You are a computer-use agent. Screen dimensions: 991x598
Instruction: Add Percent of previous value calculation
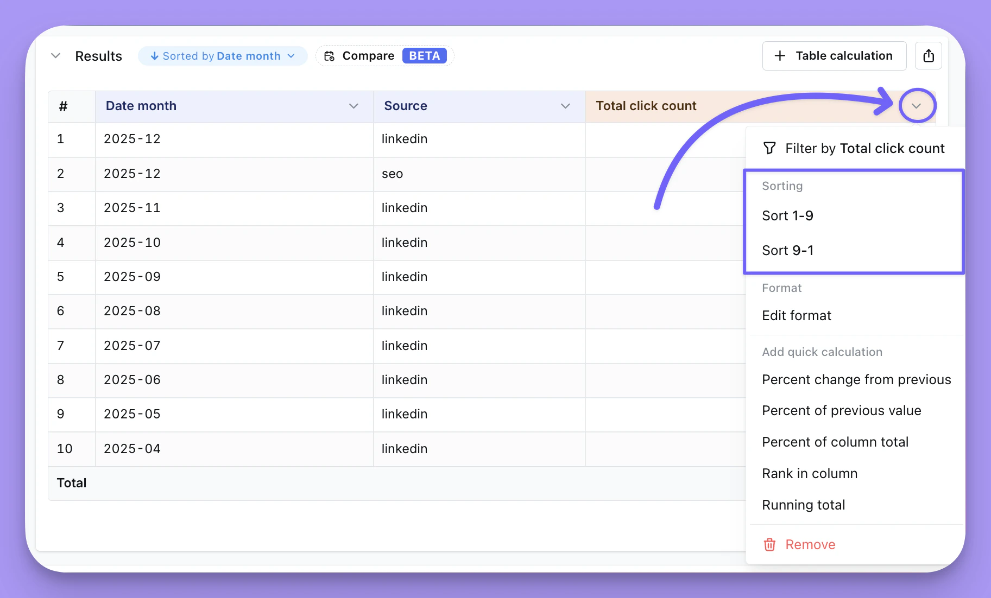tap(855, 410)
